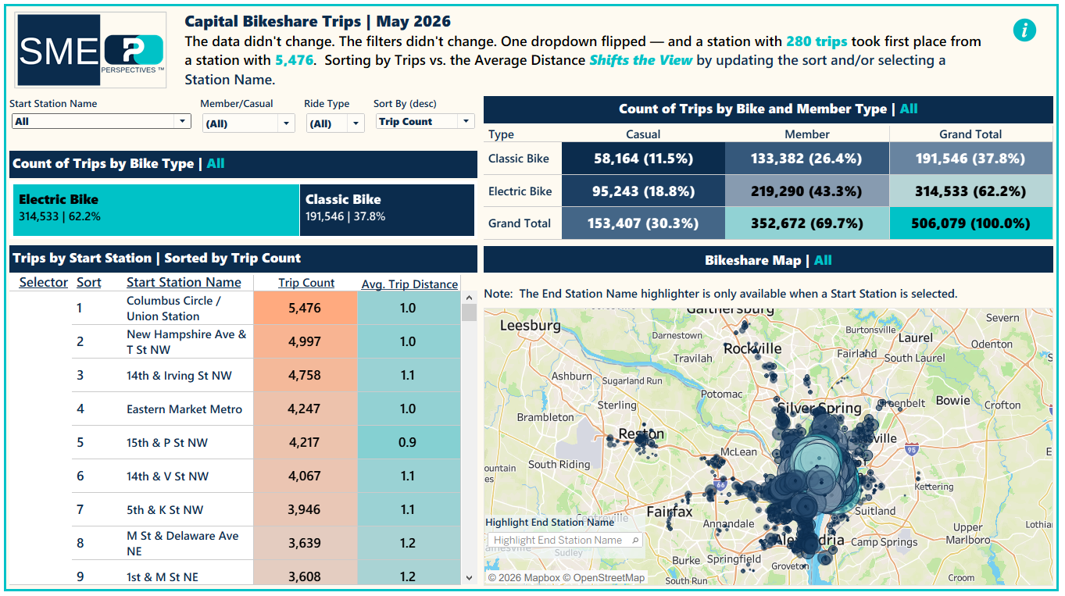Select station 14th & Irving St NW
Image resolution: width=1065 pixels, height=596 pixels.
tap(179, 376)
